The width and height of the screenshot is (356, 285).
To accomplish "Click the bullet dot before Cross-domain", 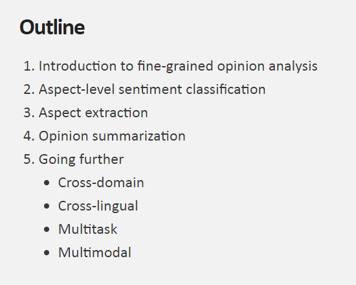I will point(47,183).
